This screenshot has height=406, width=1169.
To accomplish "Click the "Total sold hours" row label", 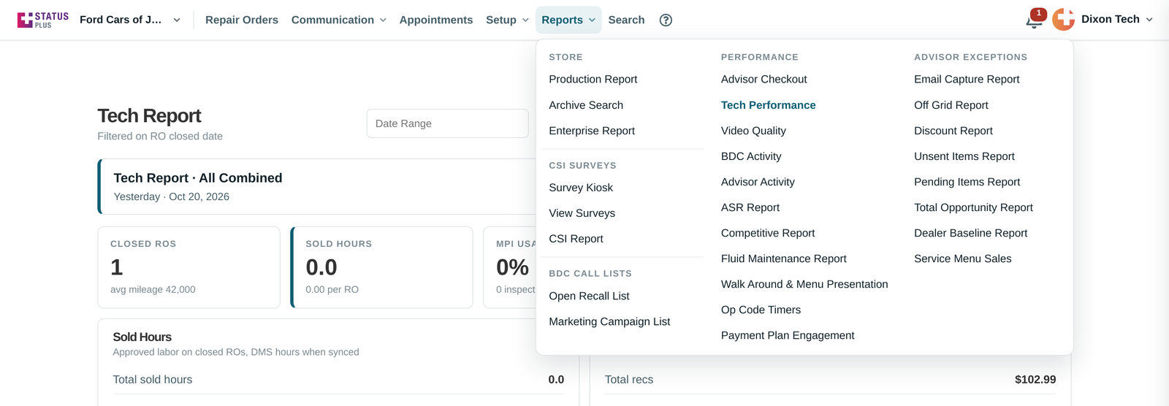I will 153,380.
